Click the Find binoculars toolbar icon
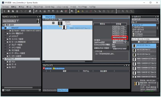Screen dimensions: 161x97 tap(62, 11)
